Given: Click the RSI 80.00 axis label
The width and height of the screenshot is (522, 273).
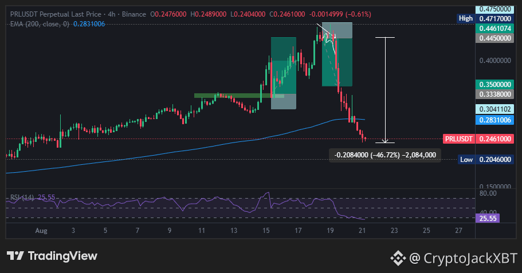Looking at the screenshot, I should [488, 193].
